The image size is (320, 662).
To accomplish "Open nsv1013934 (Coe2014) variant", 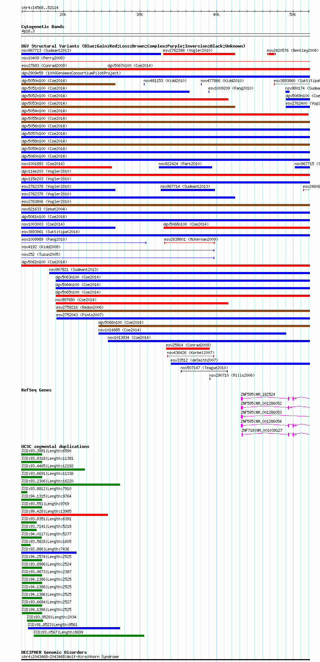I will coord(209,341).
